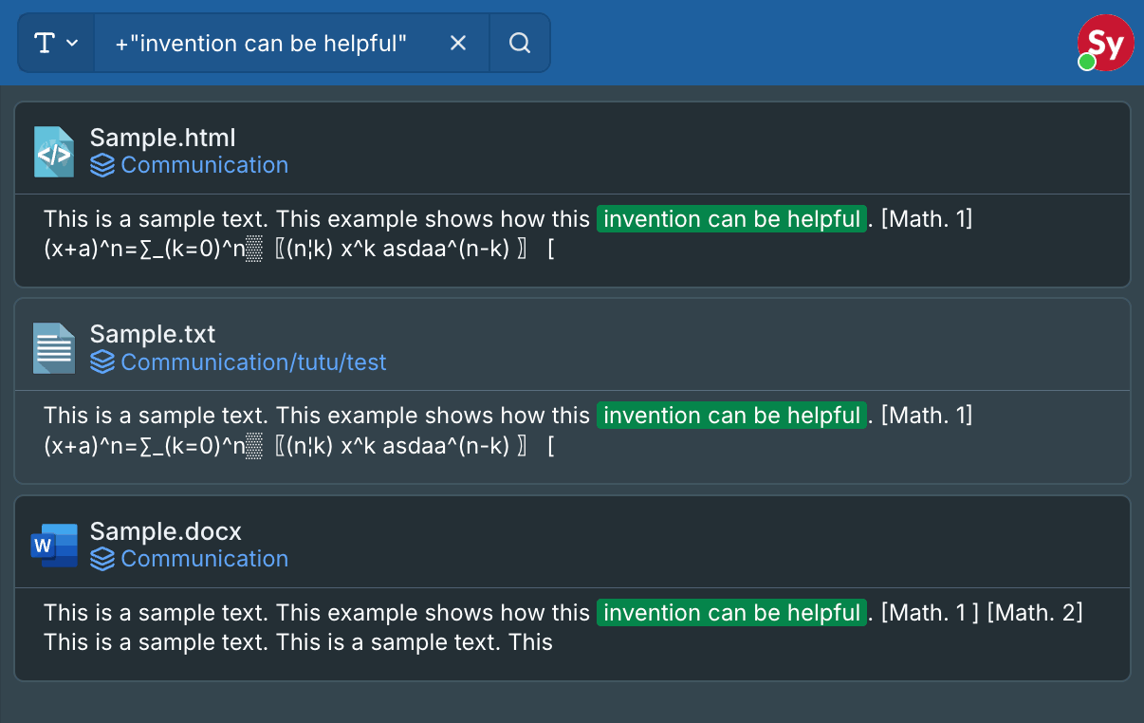Clear the search query with the X
Viewport: 1144px width, 723px height.
tap(458, 43)
